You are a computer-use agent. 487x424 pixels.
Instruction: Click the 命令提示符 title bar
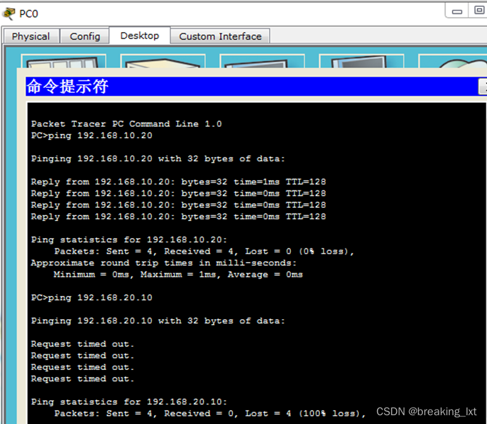[x=251, y=87]
